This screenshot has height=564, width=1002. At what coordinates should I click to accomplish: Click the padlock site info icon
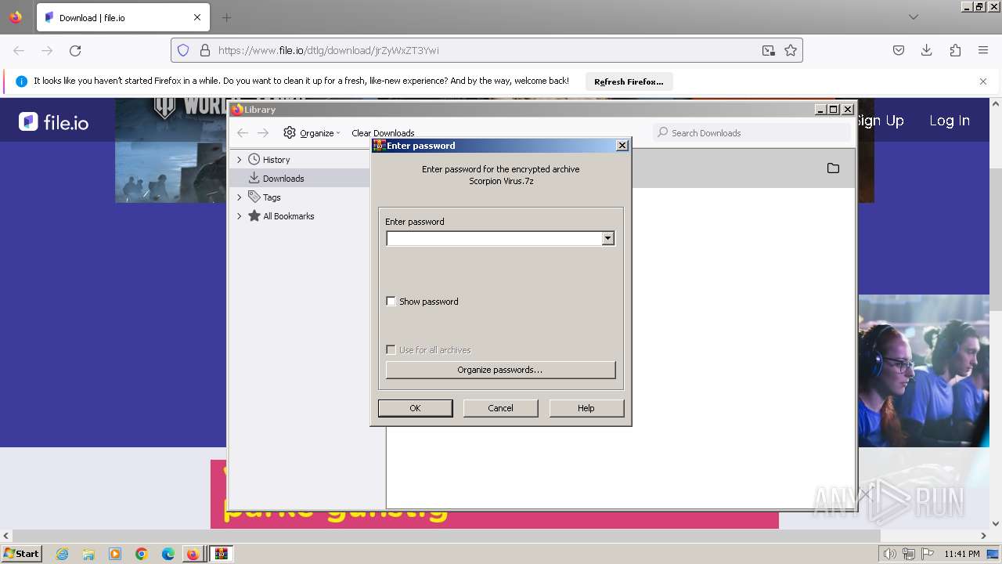point(205,50)
